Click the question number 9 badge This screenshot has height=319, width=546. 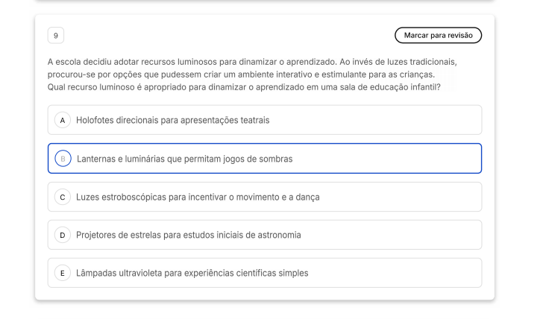[x=56, y=35]
